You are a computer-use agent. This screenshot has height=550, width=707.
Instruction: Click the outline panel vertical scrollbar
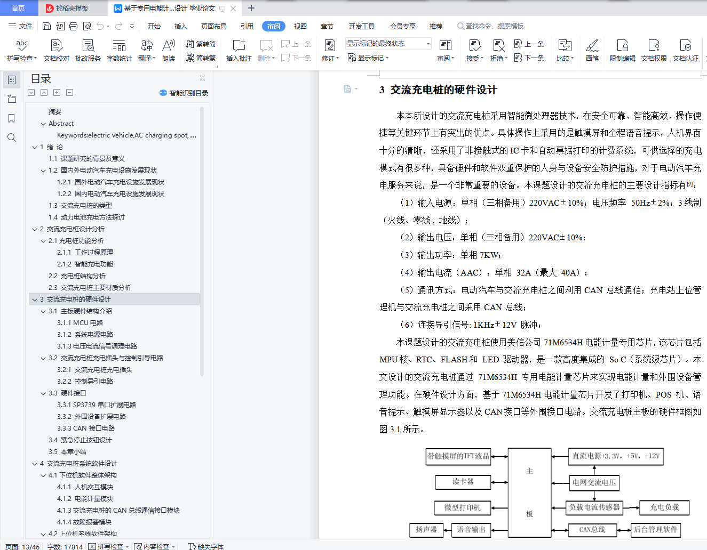click(x=202, y=241)
